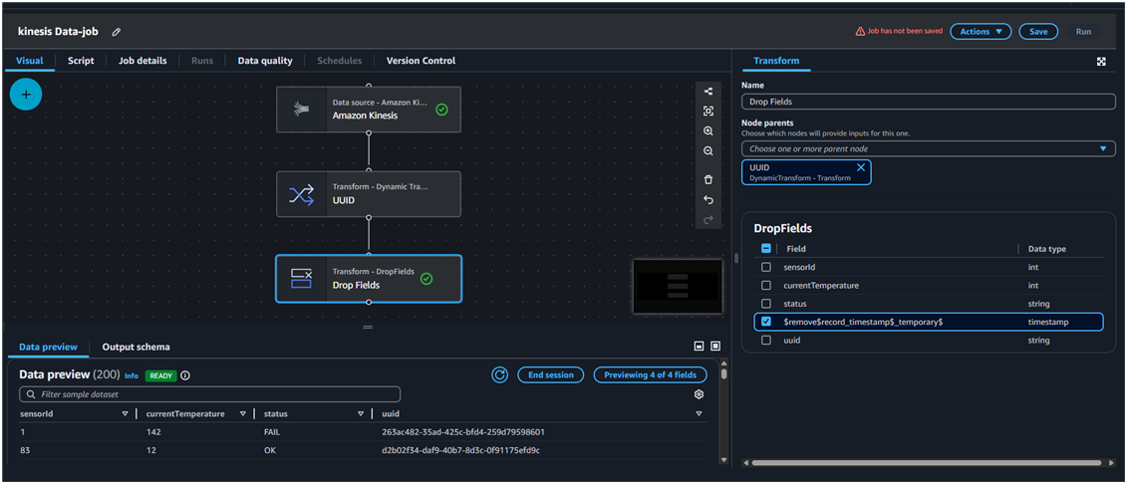Open the data preview settings gear
The height and width of the screenshot is (484, 1127).
tap(699, 394)
